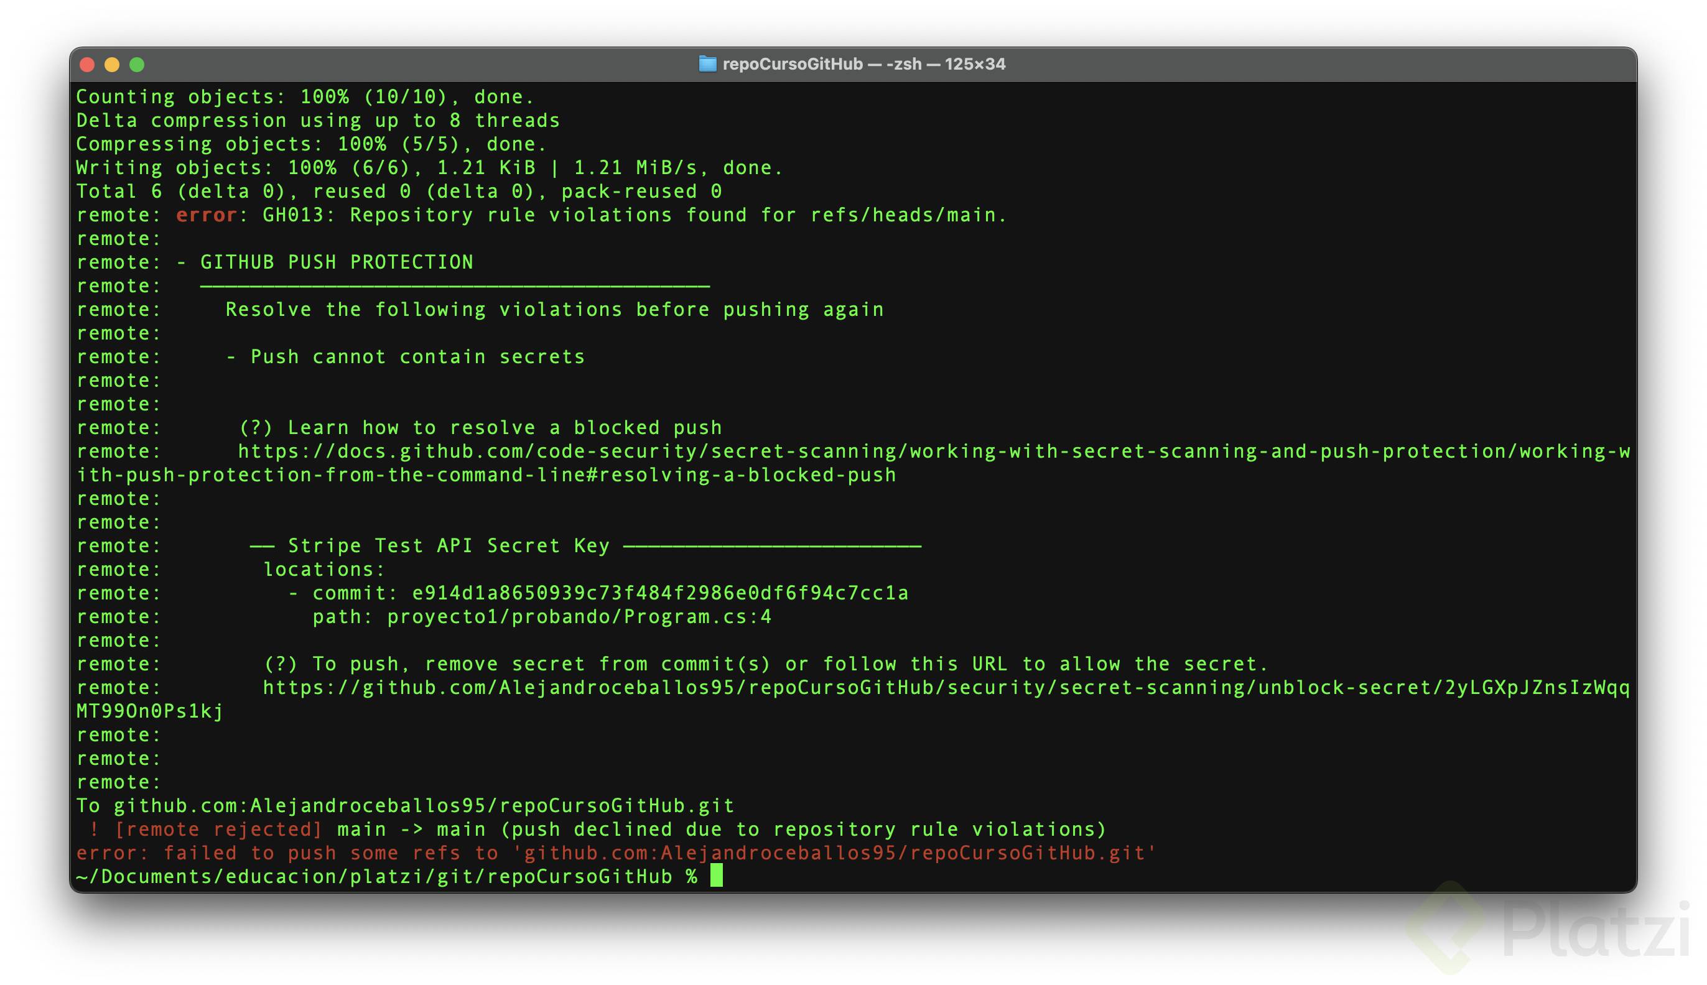Screen dimensions: 1707x985
Task: Click the GITHUB PUSH PROTECTION heading
Action: [x=337, y=262]
